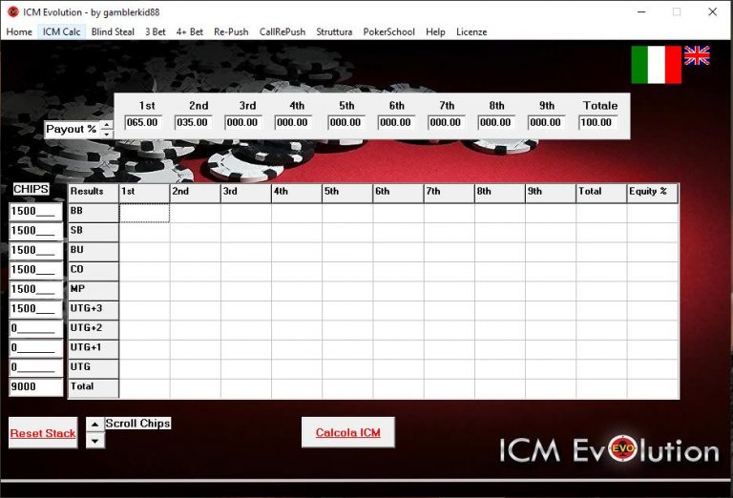This screenshot has height=498, width=733.
Task: Open the PokerSchool menu
Action: click(389, 31)
